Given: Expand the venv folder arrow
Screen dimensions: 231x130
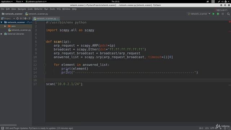Looking at the screenshot, I should click(5, 26).
